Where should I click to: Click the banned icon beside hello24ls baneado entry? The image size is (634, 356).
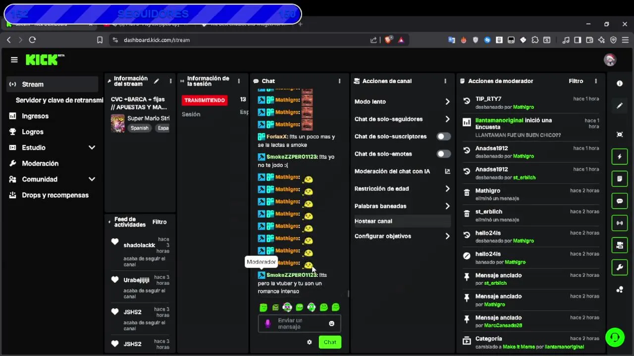(467, 256)
